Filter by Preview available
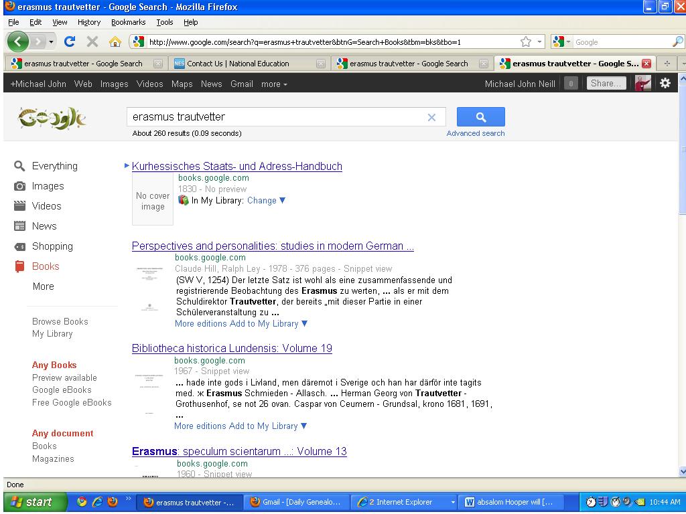Image resolution: width=686 pixels, height=514 pixels. pyautogui.click(x=64, y=377)
